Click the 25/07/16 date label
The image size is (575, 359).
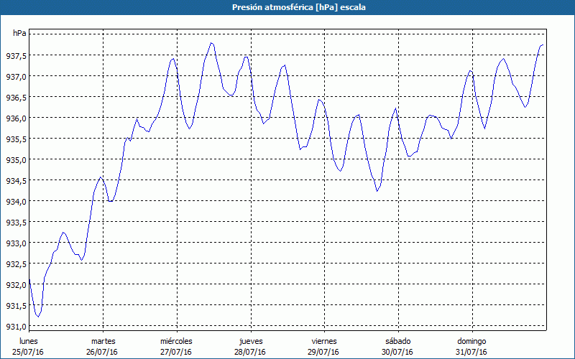[x=29, y=352]
